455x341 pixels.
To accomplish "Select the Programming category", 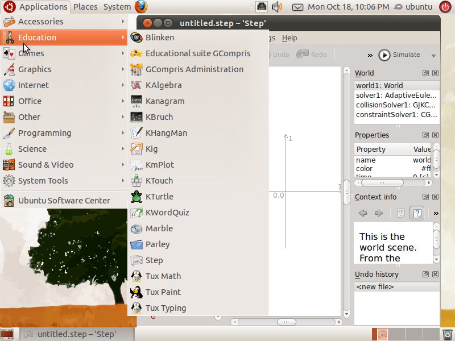I will (64, 133).
